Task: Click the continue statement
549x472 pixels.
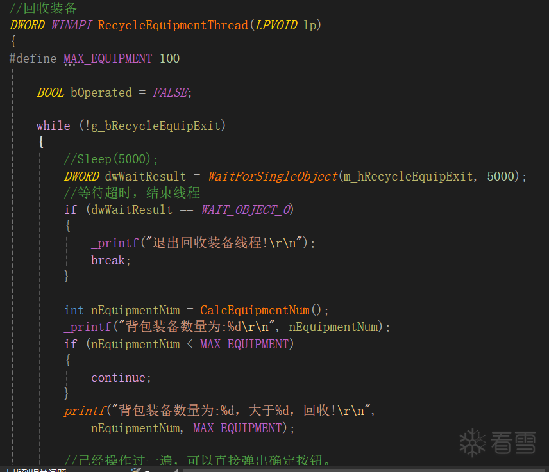Action: click(121, 377)
